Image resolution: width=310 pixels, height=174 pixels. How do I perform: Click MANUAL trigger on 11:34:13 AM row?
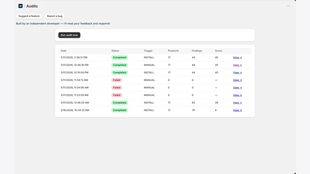pyautogui.click(x=149, y=80)
